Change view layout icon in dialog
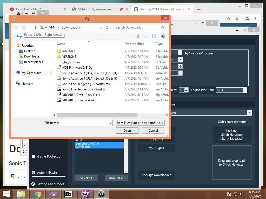Viewport: 266px width, 199px height. (139, 36)
